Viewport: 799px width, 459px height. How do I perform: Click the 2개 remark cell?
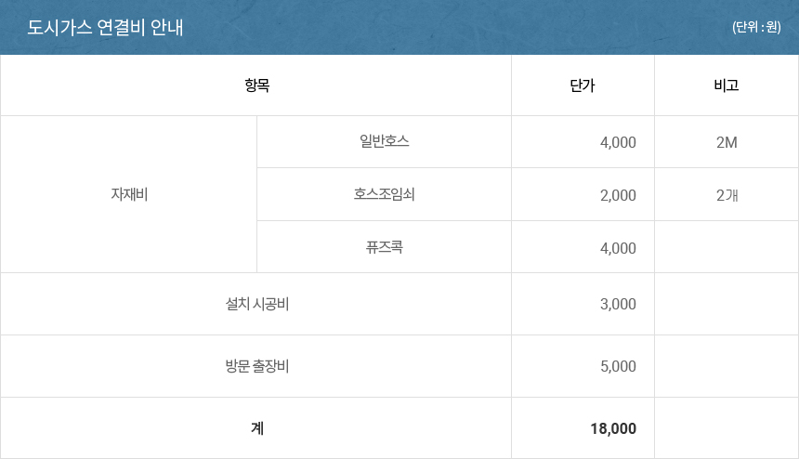click(x=727, y=195)
